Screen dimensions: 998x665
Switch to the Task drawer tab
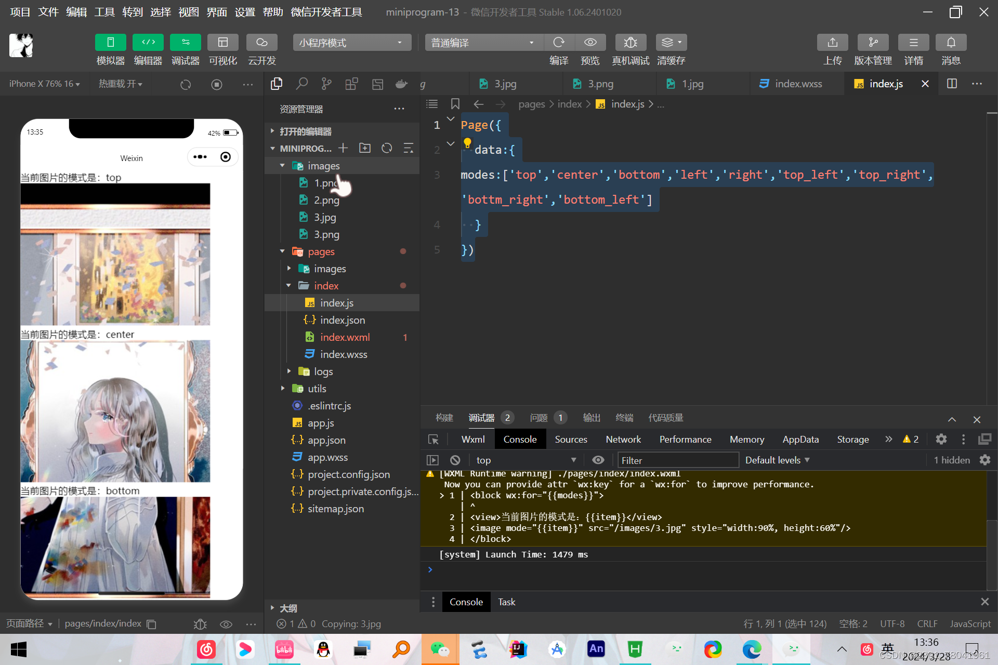point(506,602)
